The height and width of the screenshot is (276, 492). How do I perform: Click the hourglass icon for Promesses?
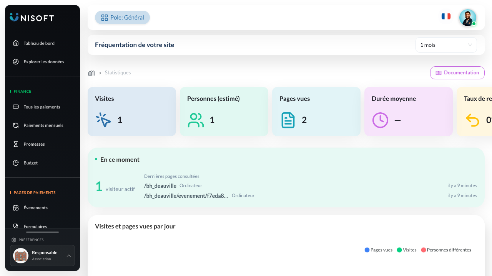16,144
